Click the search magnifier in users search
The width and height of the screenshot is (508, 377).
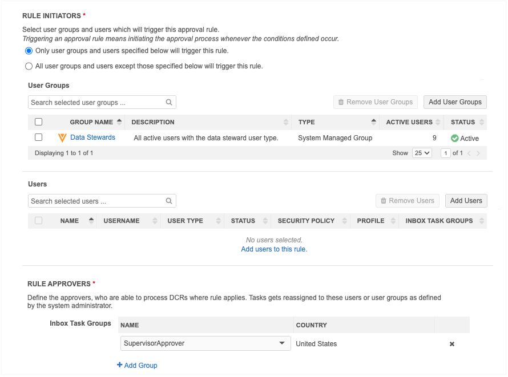[169, 201]
